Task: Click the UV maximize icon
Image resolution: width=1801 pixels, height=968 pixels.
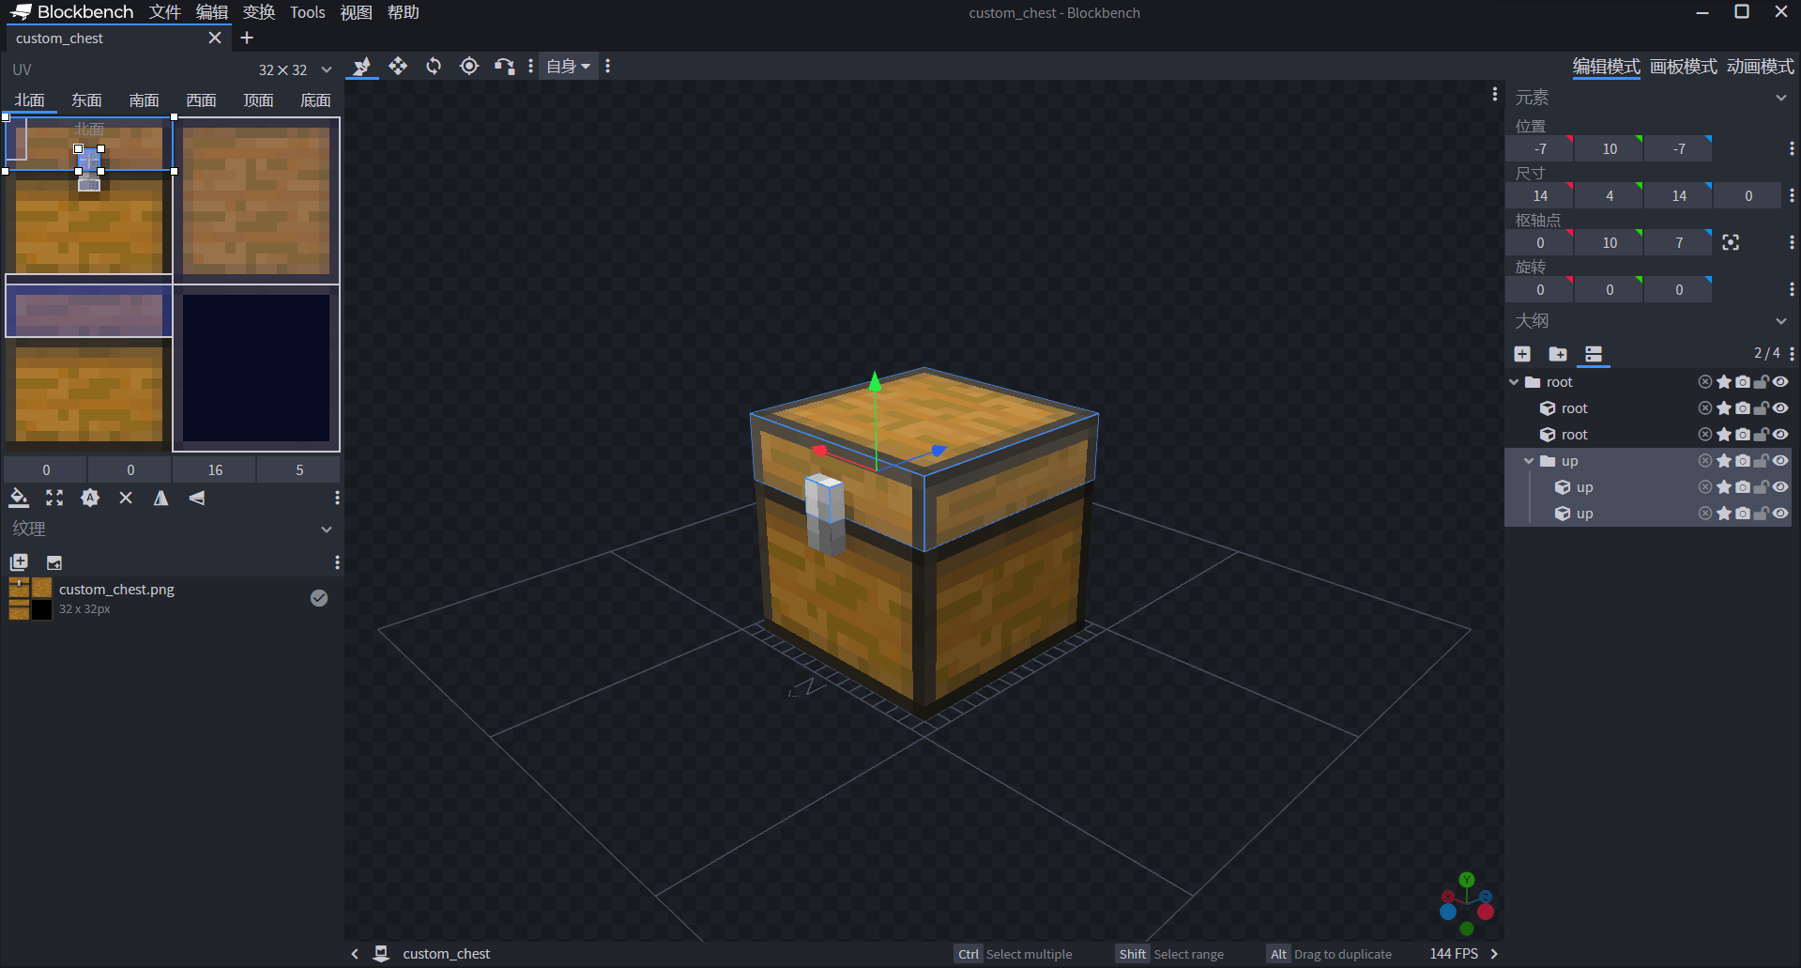Action: click(54, 499)
